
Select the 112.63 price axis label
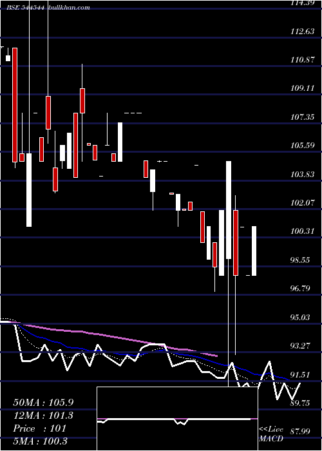coord(302,32)
